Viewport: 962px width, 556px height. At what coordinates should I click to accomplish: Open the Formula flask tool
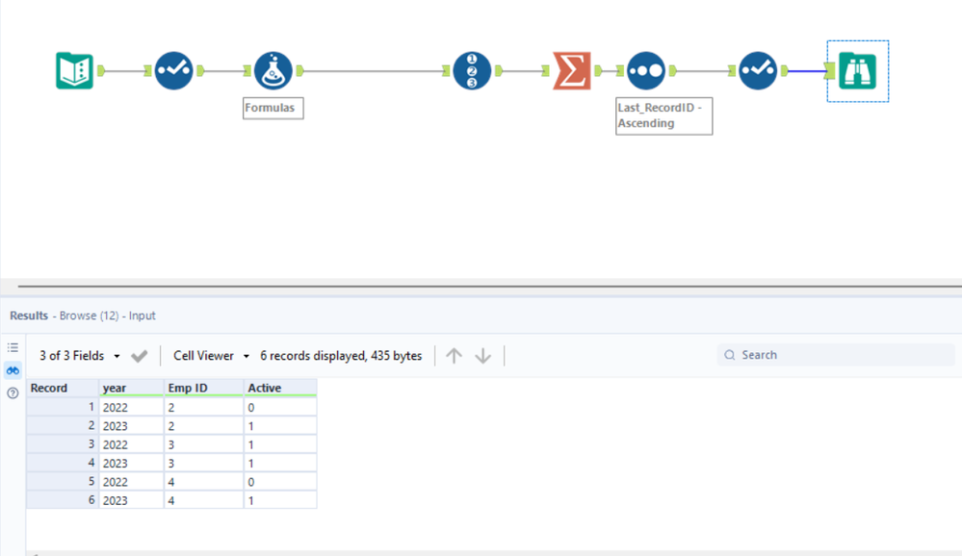click(x=273, y=70)
